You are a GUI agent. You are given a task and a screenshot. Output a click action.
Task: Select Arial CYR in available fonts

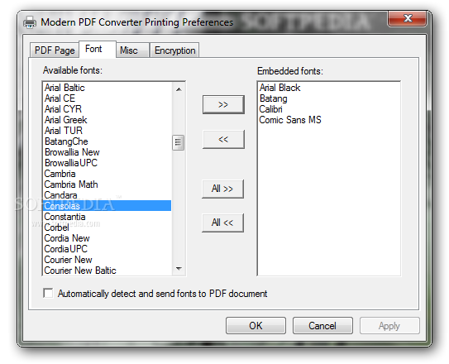(x=107, y=109)
